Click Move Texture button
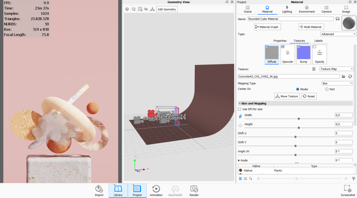Viewport: 357px width, 198px height. click(x=287, y=96)
